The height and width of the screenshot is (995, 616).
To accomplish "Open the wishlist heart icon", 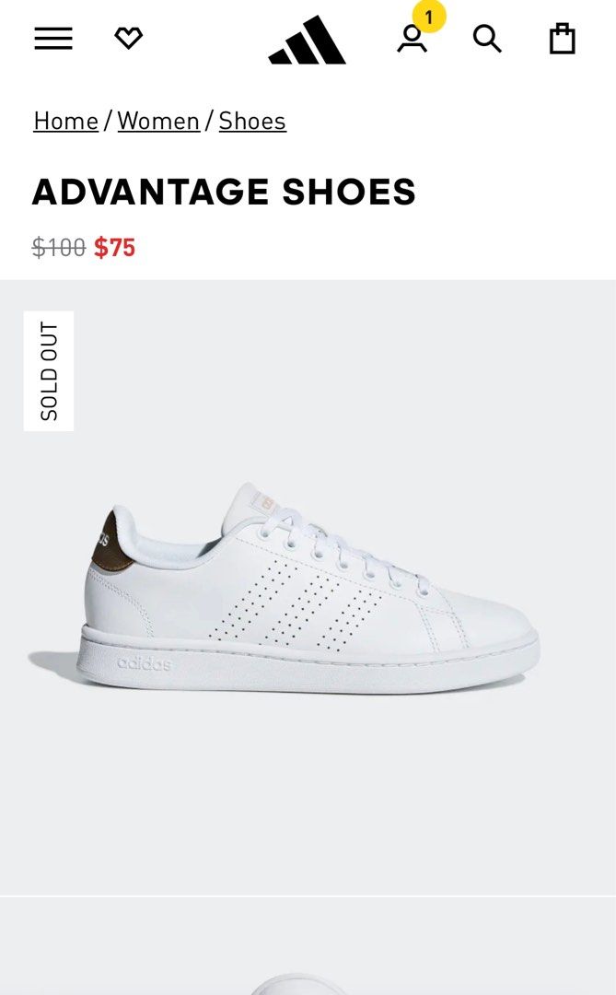I will click(129, 39).
